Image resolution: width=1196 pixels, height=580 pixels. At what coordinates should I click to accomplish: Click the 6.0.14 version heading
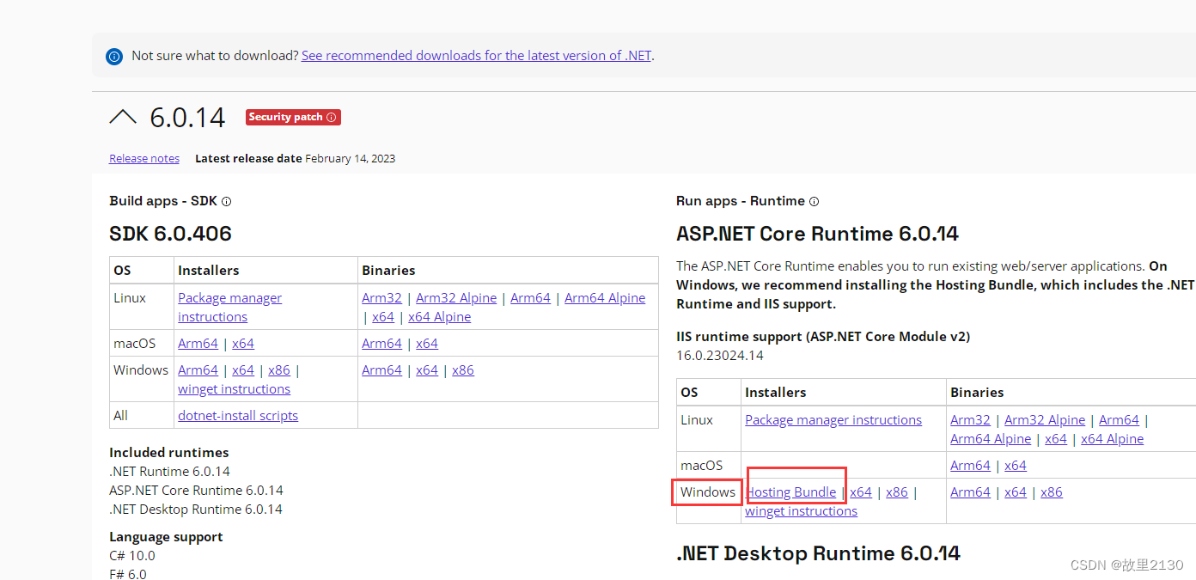[187, 117]
